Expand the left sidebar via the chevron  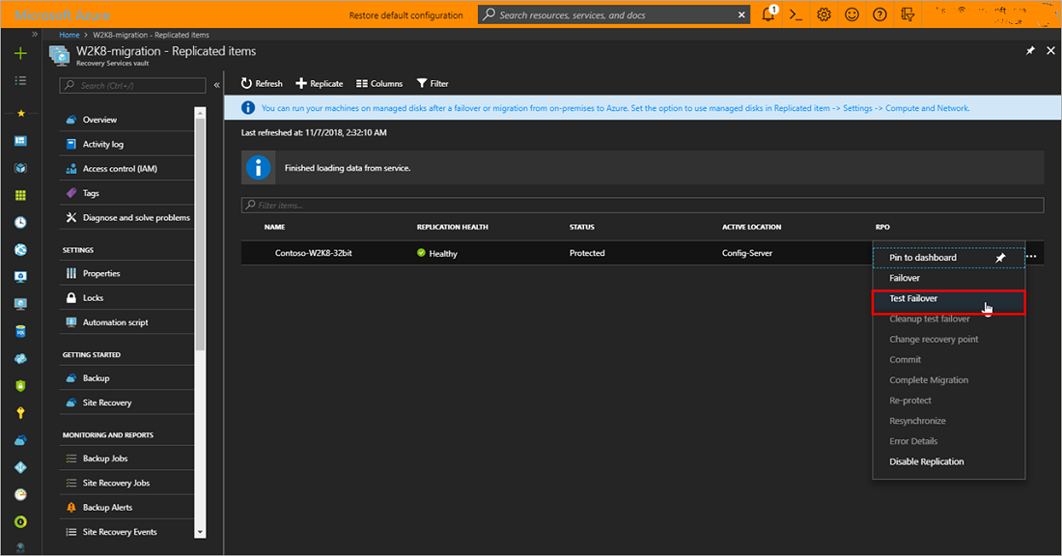[33, 34]
